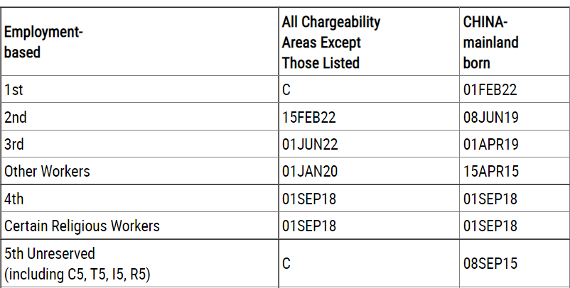Select the 08SEP15 date cell
570x288 pixels.
[x=490, y=263]
